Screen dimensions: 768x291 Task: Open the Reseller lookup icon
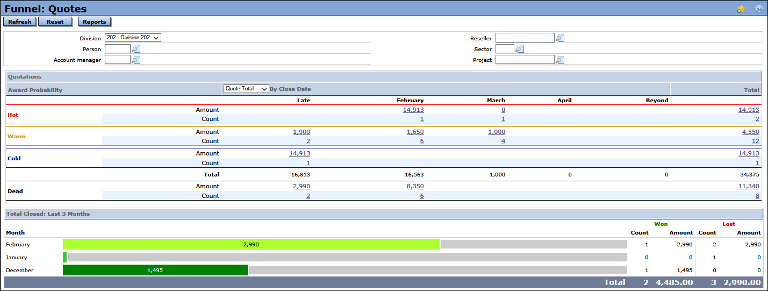(x=560, y=38)
